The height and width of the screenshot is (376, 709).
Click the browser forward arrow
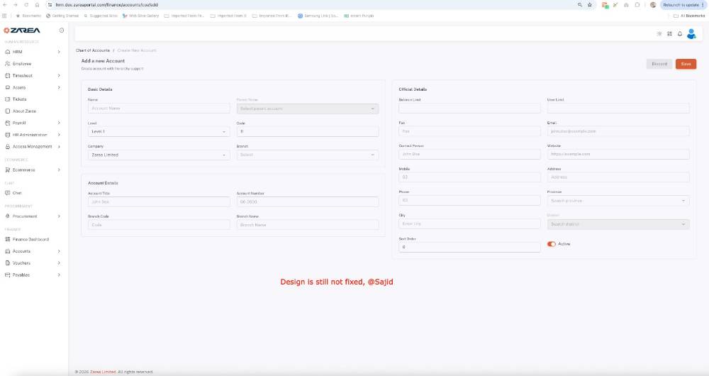[16, 4]
